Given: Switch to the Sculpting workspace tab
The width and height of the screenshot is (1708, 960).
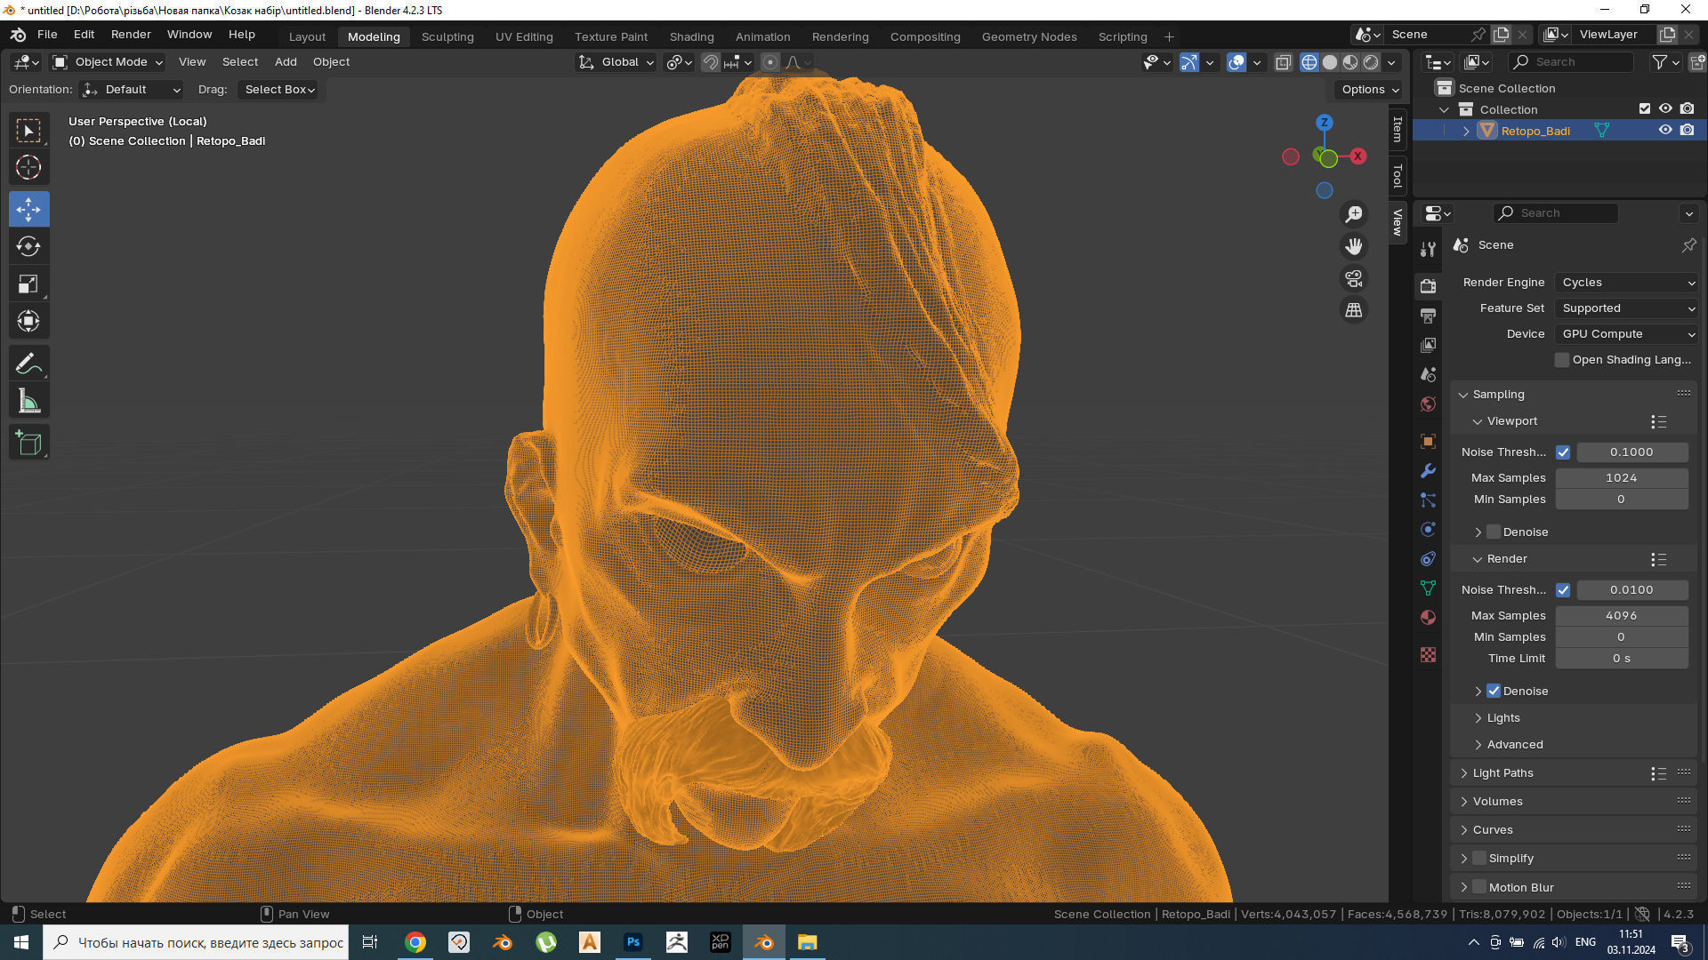Looking at the screenshot, I should tap(447, 36).
